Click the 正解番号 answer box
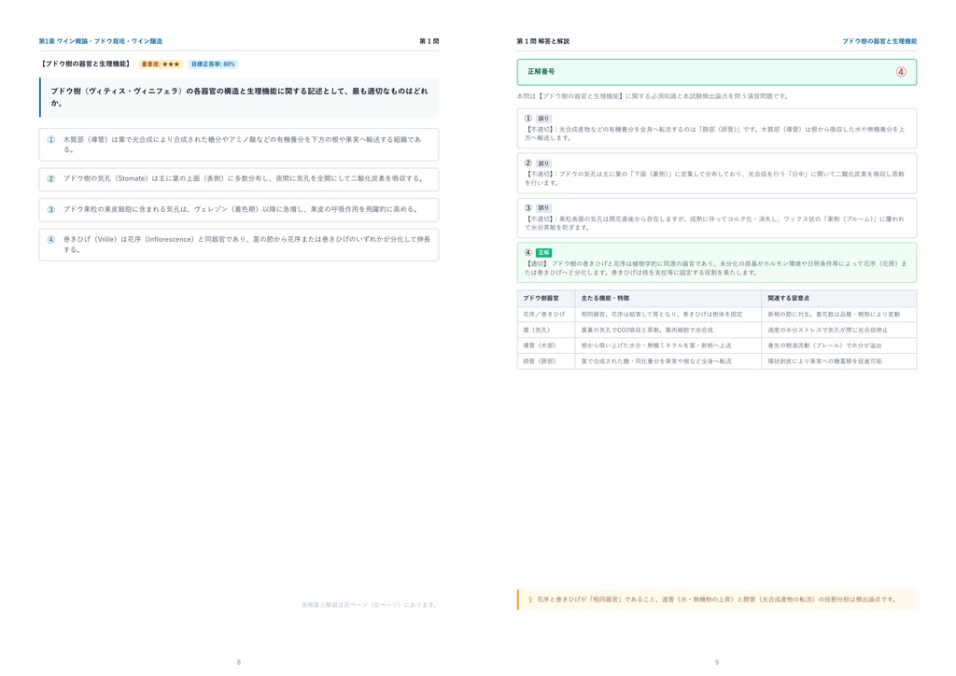 pyautogui.click(x=717, y=72)
